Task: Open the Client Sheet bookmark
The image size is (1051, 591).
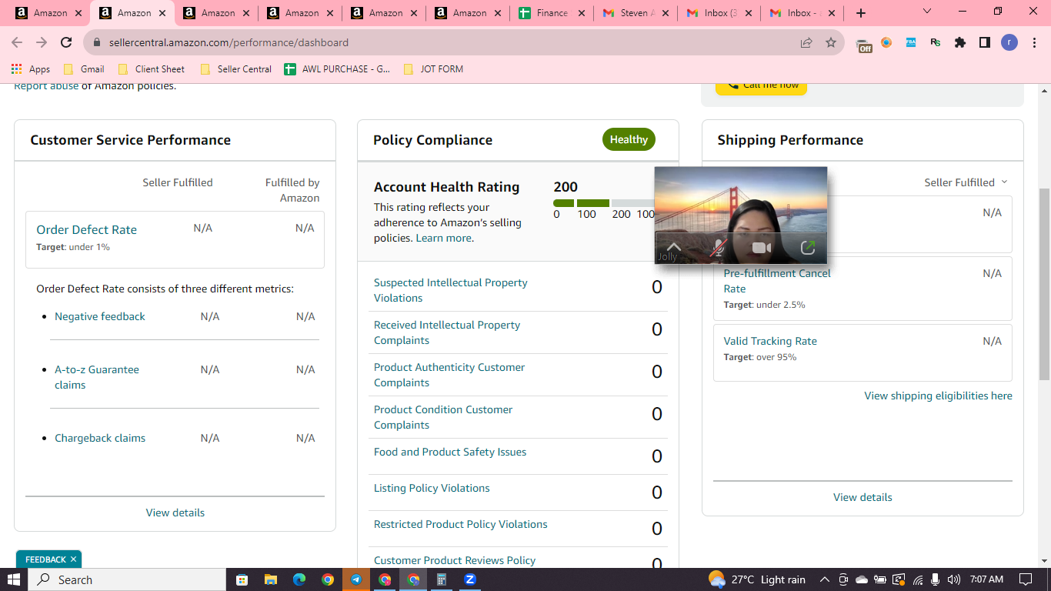Action: (x=152, y=69)
